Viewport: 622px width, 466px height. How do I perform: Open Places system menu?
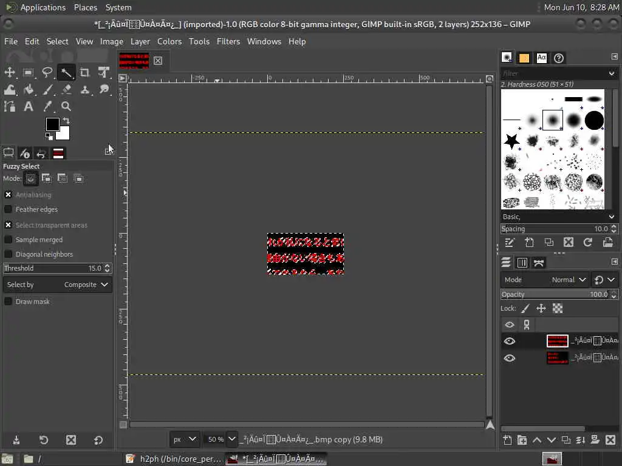click(85, 7)
